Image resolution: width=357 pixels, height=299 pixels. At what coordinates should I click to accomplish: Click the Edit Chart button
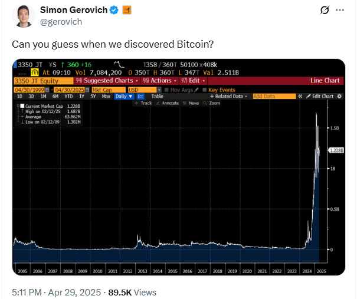click(320, 97)
